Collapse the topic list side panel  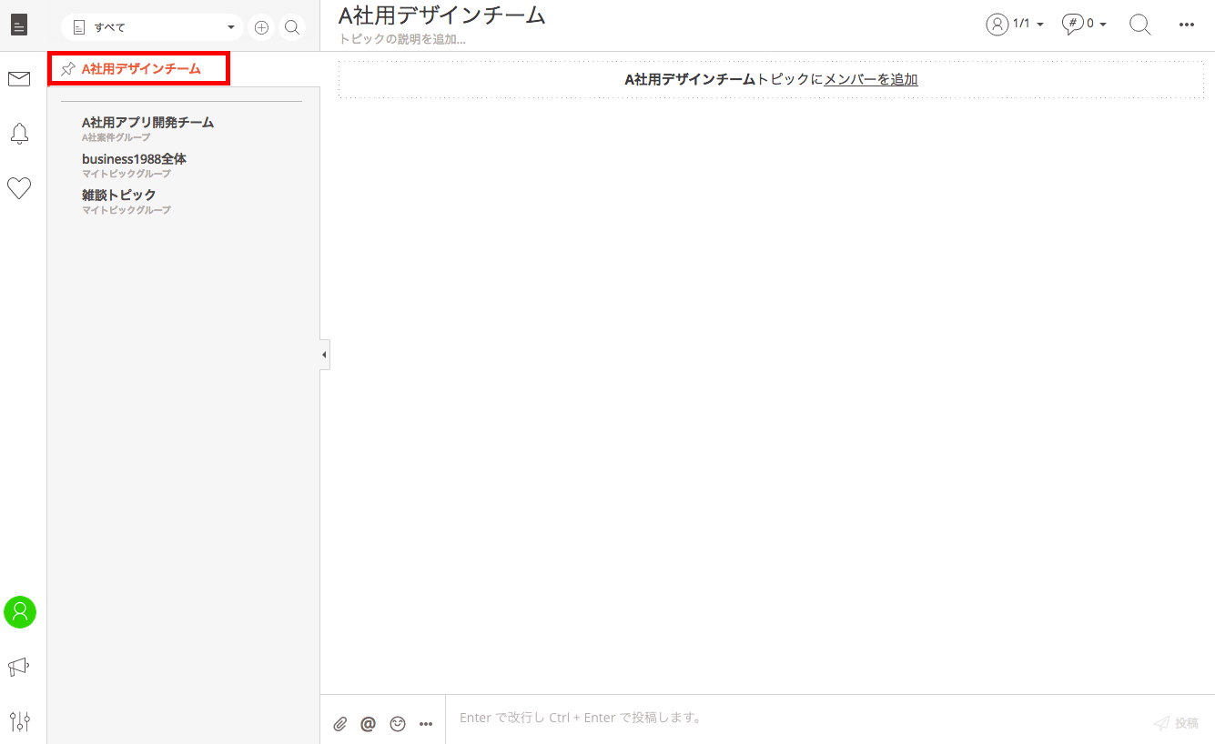[x=324, y=355]
